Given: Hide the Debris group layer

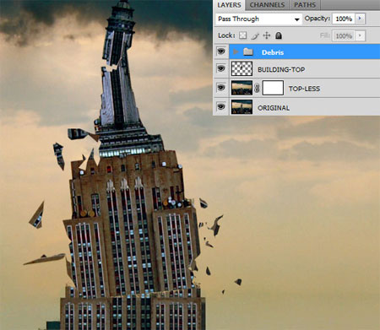Looking at the screenshot, I should 221,51.
